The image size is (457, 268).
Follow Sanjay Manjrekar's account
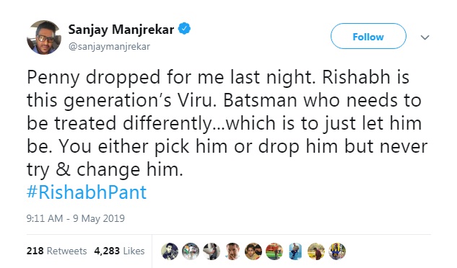pyautogui.click(x=368, y=36)
